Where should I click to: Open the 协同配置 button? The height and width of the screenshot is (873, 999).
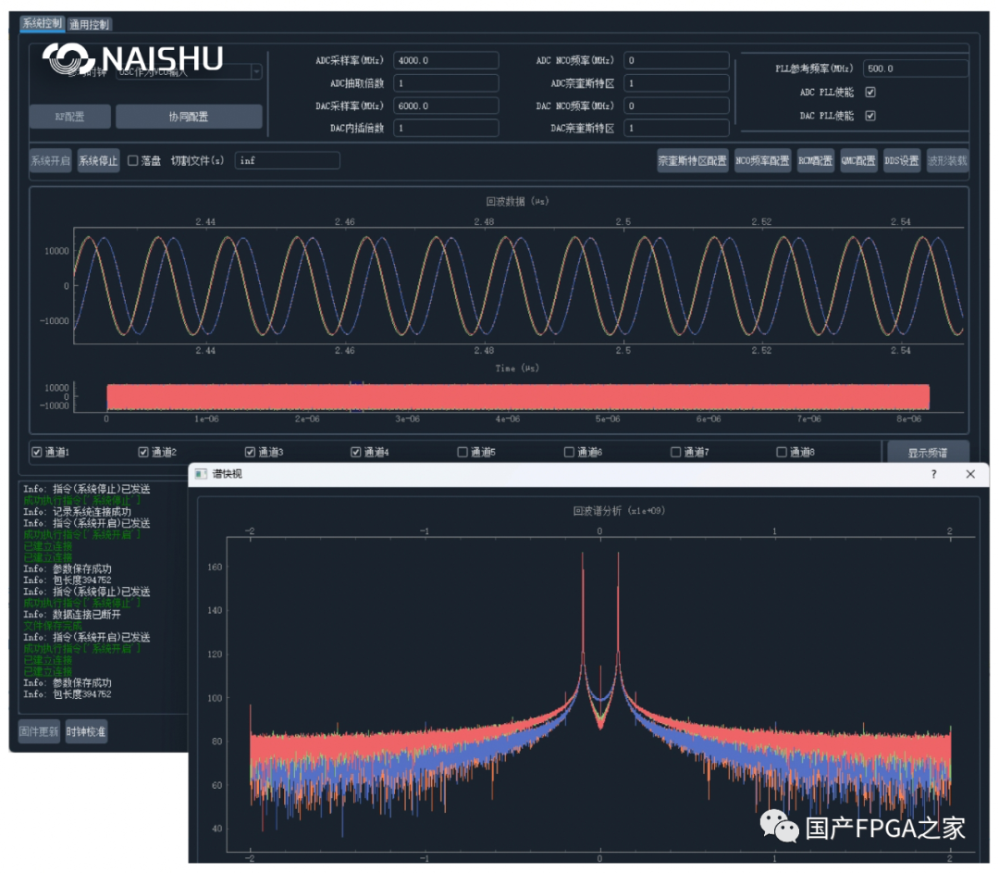(189, 117)
